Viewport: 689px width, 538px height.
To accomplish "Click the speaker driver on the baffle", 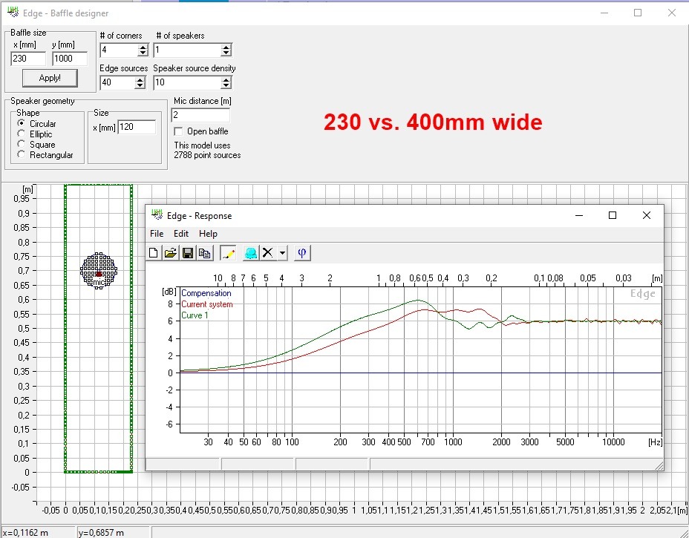I will click(x=99, y=271).
